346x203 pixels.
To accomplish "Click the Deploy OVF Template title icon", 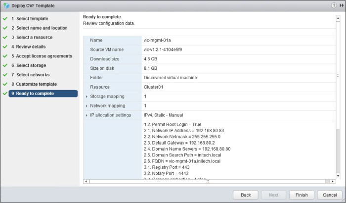I will click(6, 5).
